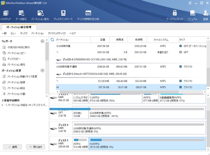Sort by 未使用 column header

(x=137, y=40)
